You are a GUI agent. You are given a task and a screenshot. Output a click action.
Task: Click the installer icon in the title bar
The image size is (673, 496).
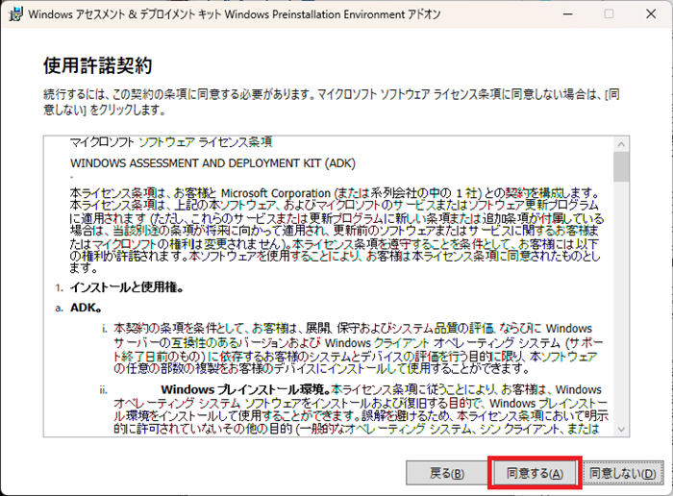[x=12, y=14]
